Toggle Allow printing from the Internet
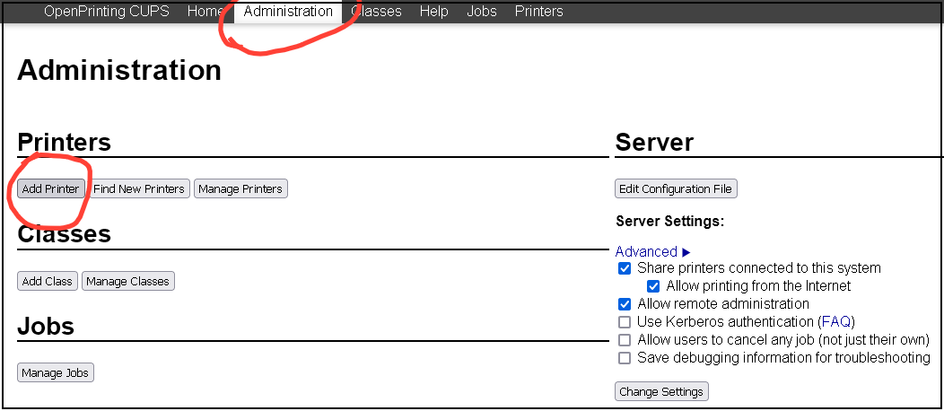The width and height of the screenshot is (944, 411). point(653,286)
